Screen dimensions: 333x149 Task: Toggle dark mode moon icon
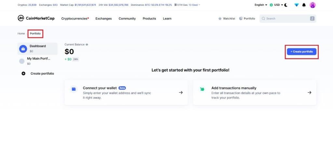286,5
